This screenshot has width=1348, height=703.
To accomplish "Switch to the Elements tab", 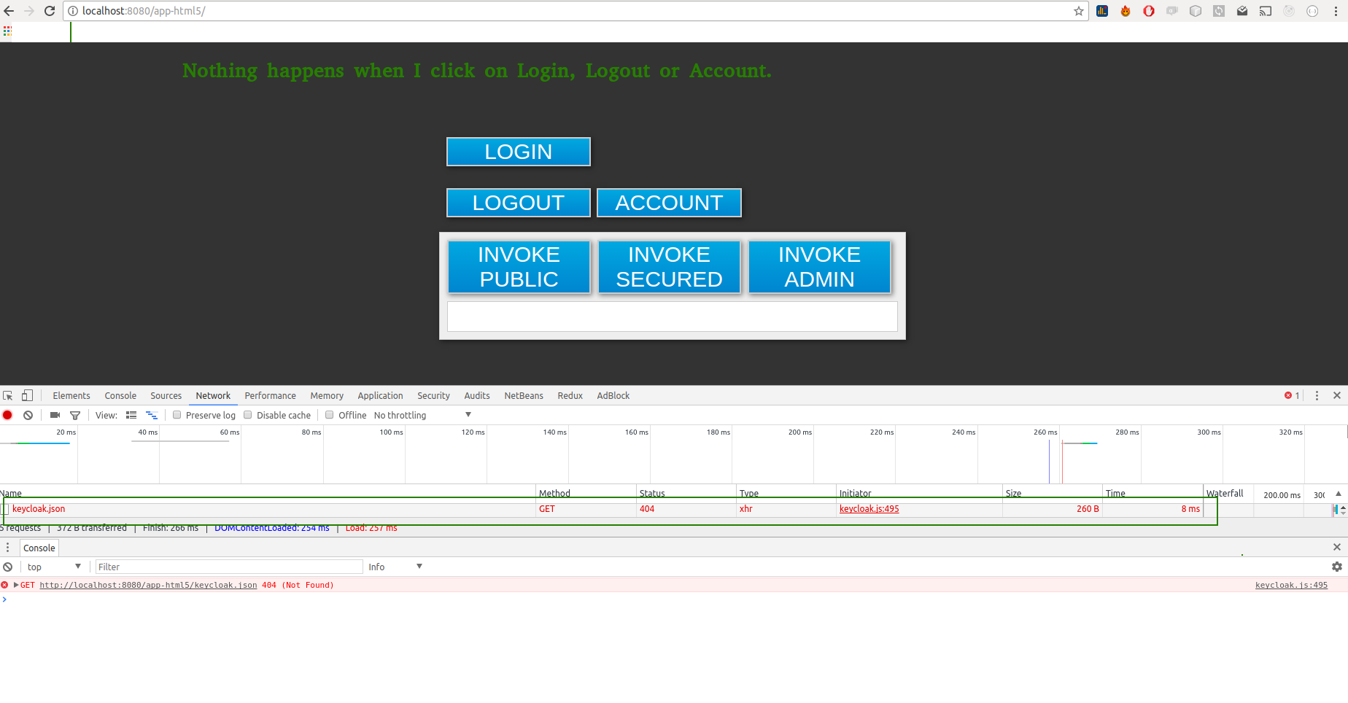I will [x=71, y=395].
